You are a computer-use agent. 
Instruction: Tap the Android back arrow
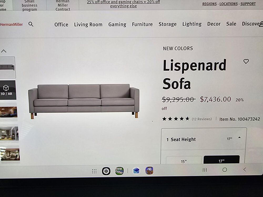pyautogui.click(x=245, y=169)
